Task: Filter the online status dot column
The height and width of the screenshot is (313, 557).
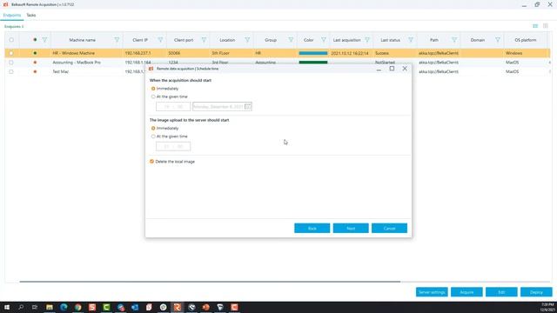Action: click(44, 40)
